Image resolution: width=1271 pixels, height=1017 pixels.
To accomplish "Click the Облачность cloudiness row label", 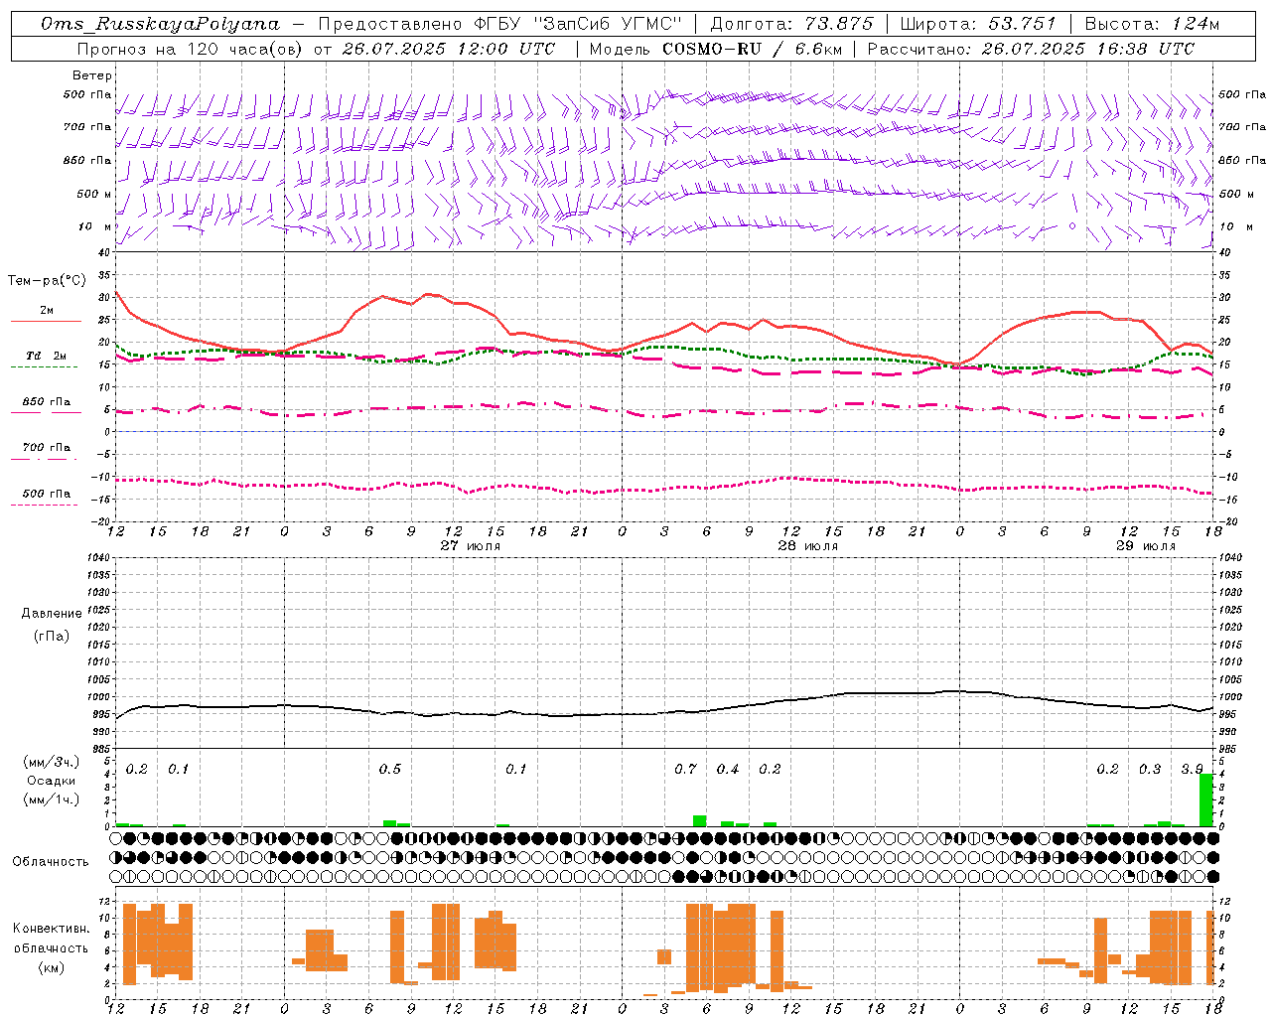I will (51, 861).
